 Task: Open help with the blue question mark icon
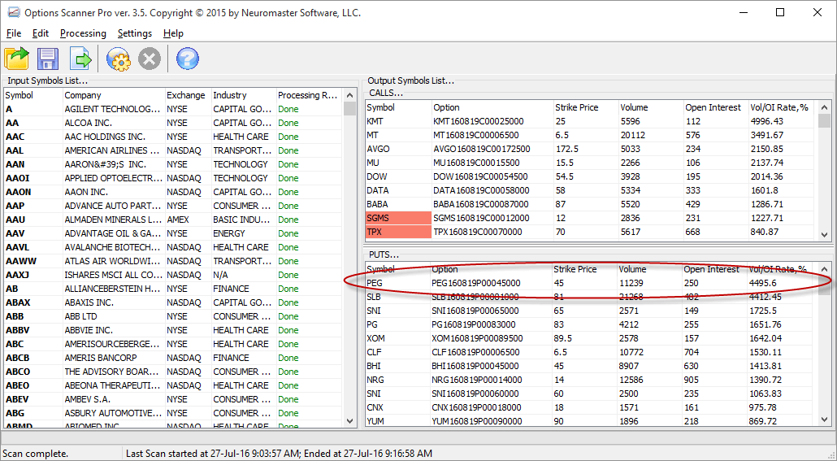point(188,59)
